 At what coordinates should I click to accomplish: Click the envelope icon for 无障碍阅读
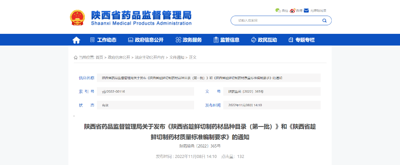point(307,11)
